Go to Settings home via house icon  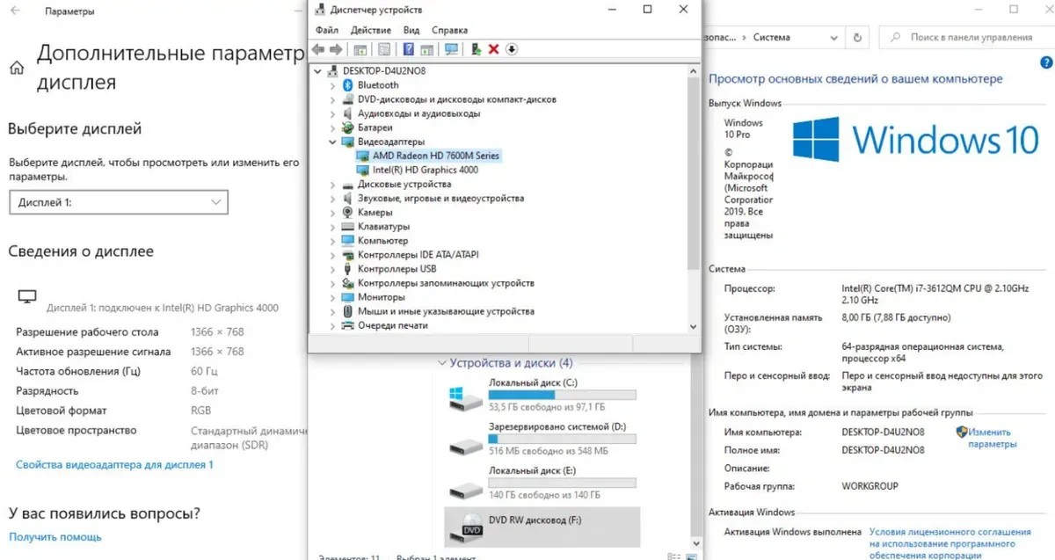tap(17, 69)
